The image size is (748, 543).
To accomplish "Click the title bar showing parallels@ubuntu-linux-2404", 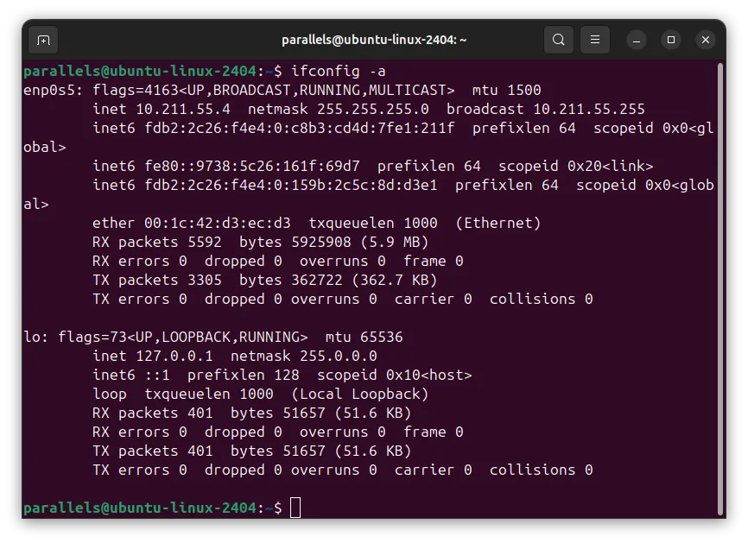I will (374, 40).
